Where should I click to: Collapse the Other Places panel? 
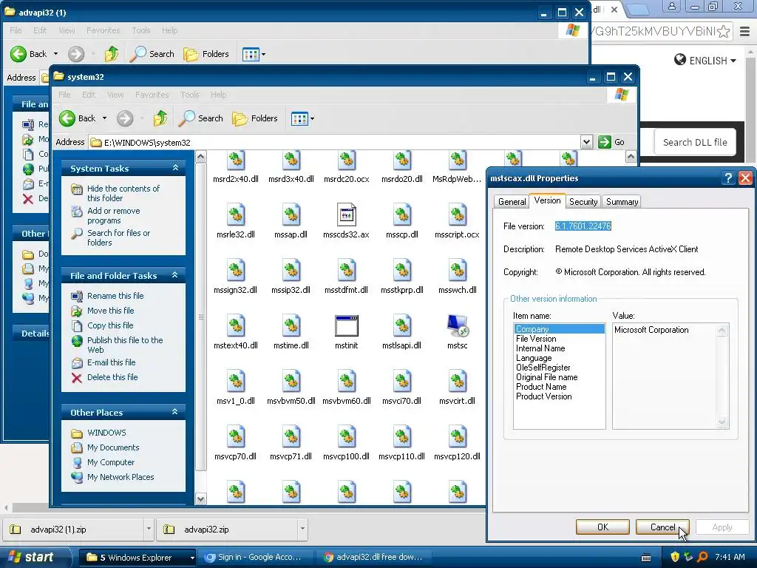pos(175,412)
